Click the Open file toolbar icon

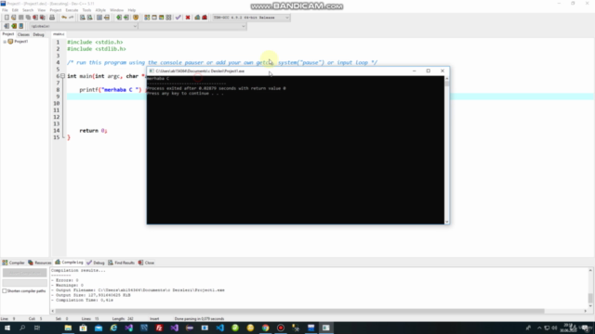coord(14,18)
